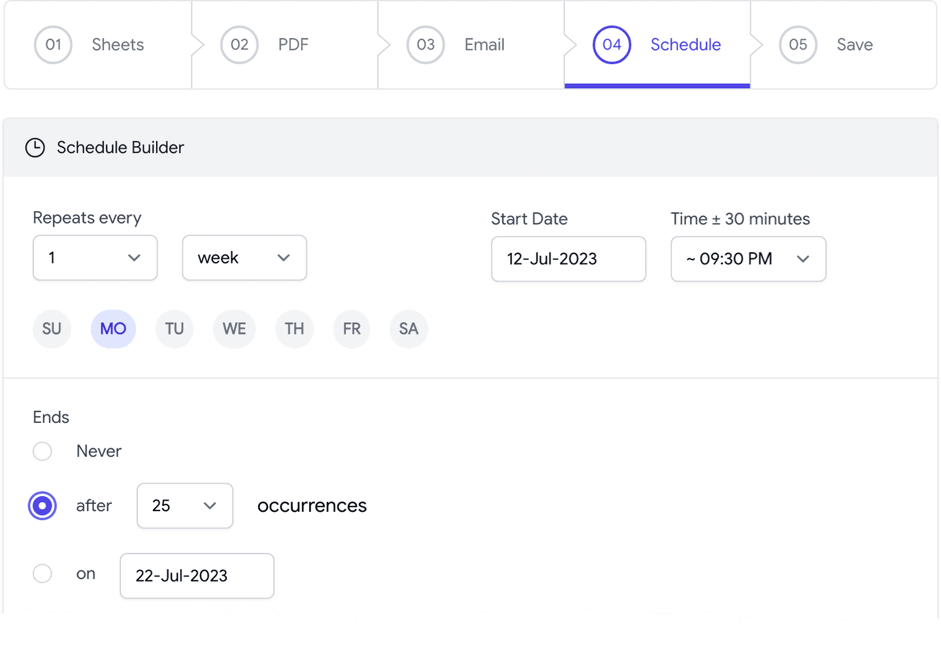Click the 05 step number circle
The height and width of the screenshot is (651, 941).
[x=798, y=44]
